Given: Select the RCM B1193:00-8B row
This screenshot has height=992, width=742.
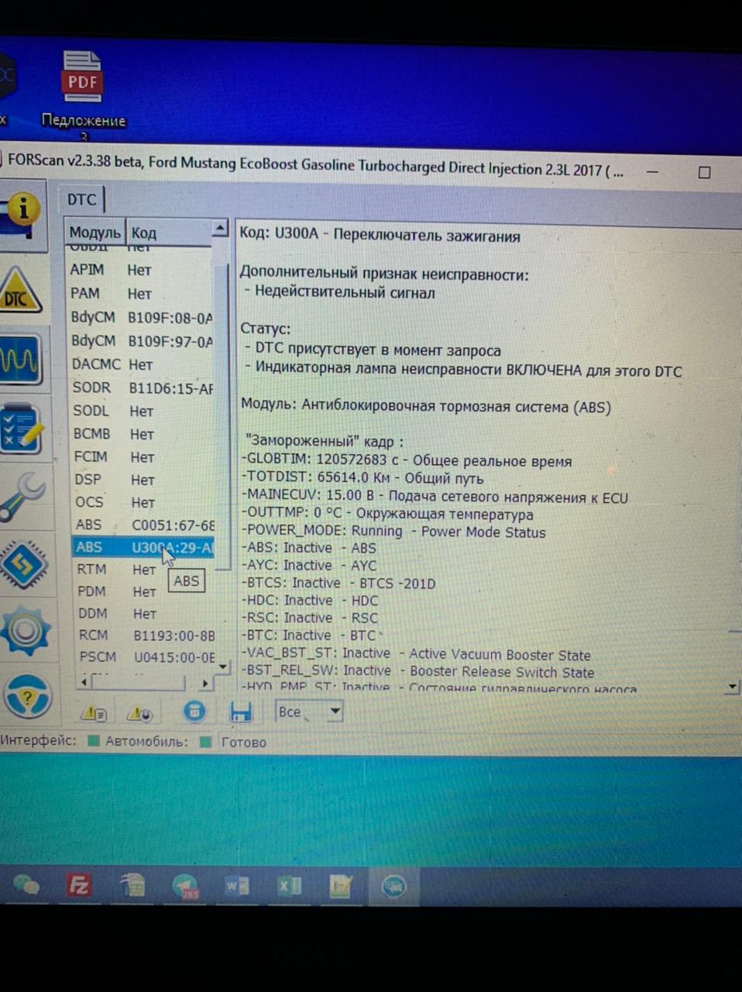Looking at the screenshot, I should (x=144, y=635).
